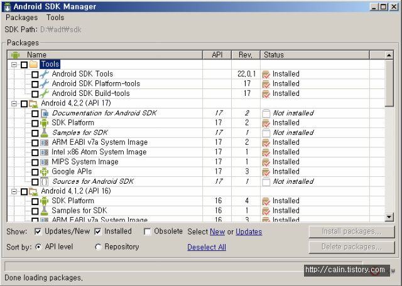
Task: Click the Samples for SDK API 17 icon
Action: tap(45, 132)
